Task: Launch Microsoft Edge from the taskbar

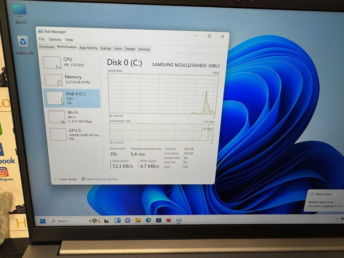Action: point(148,220)
